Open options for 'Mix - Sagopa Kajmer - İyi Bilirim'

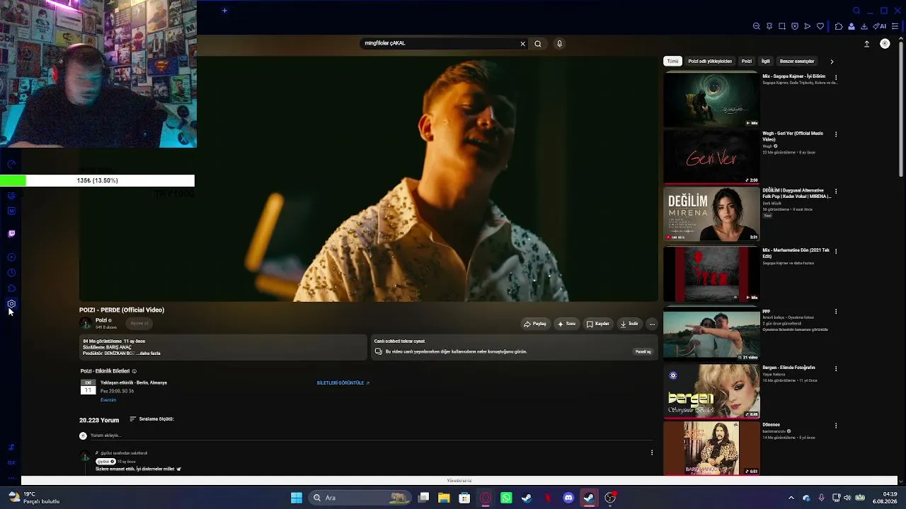click(836, 77)
